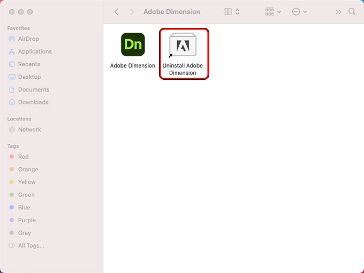Open the view mode up/down chevron

click(x=237, y=12)
